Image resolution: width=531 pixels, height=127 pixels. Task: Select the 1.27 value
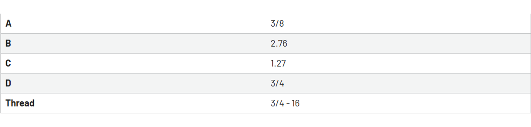278,63
